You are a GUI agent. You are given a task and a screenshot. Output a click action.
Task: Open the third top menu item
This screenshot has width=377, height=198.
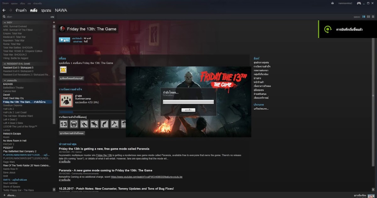[23, 3]
